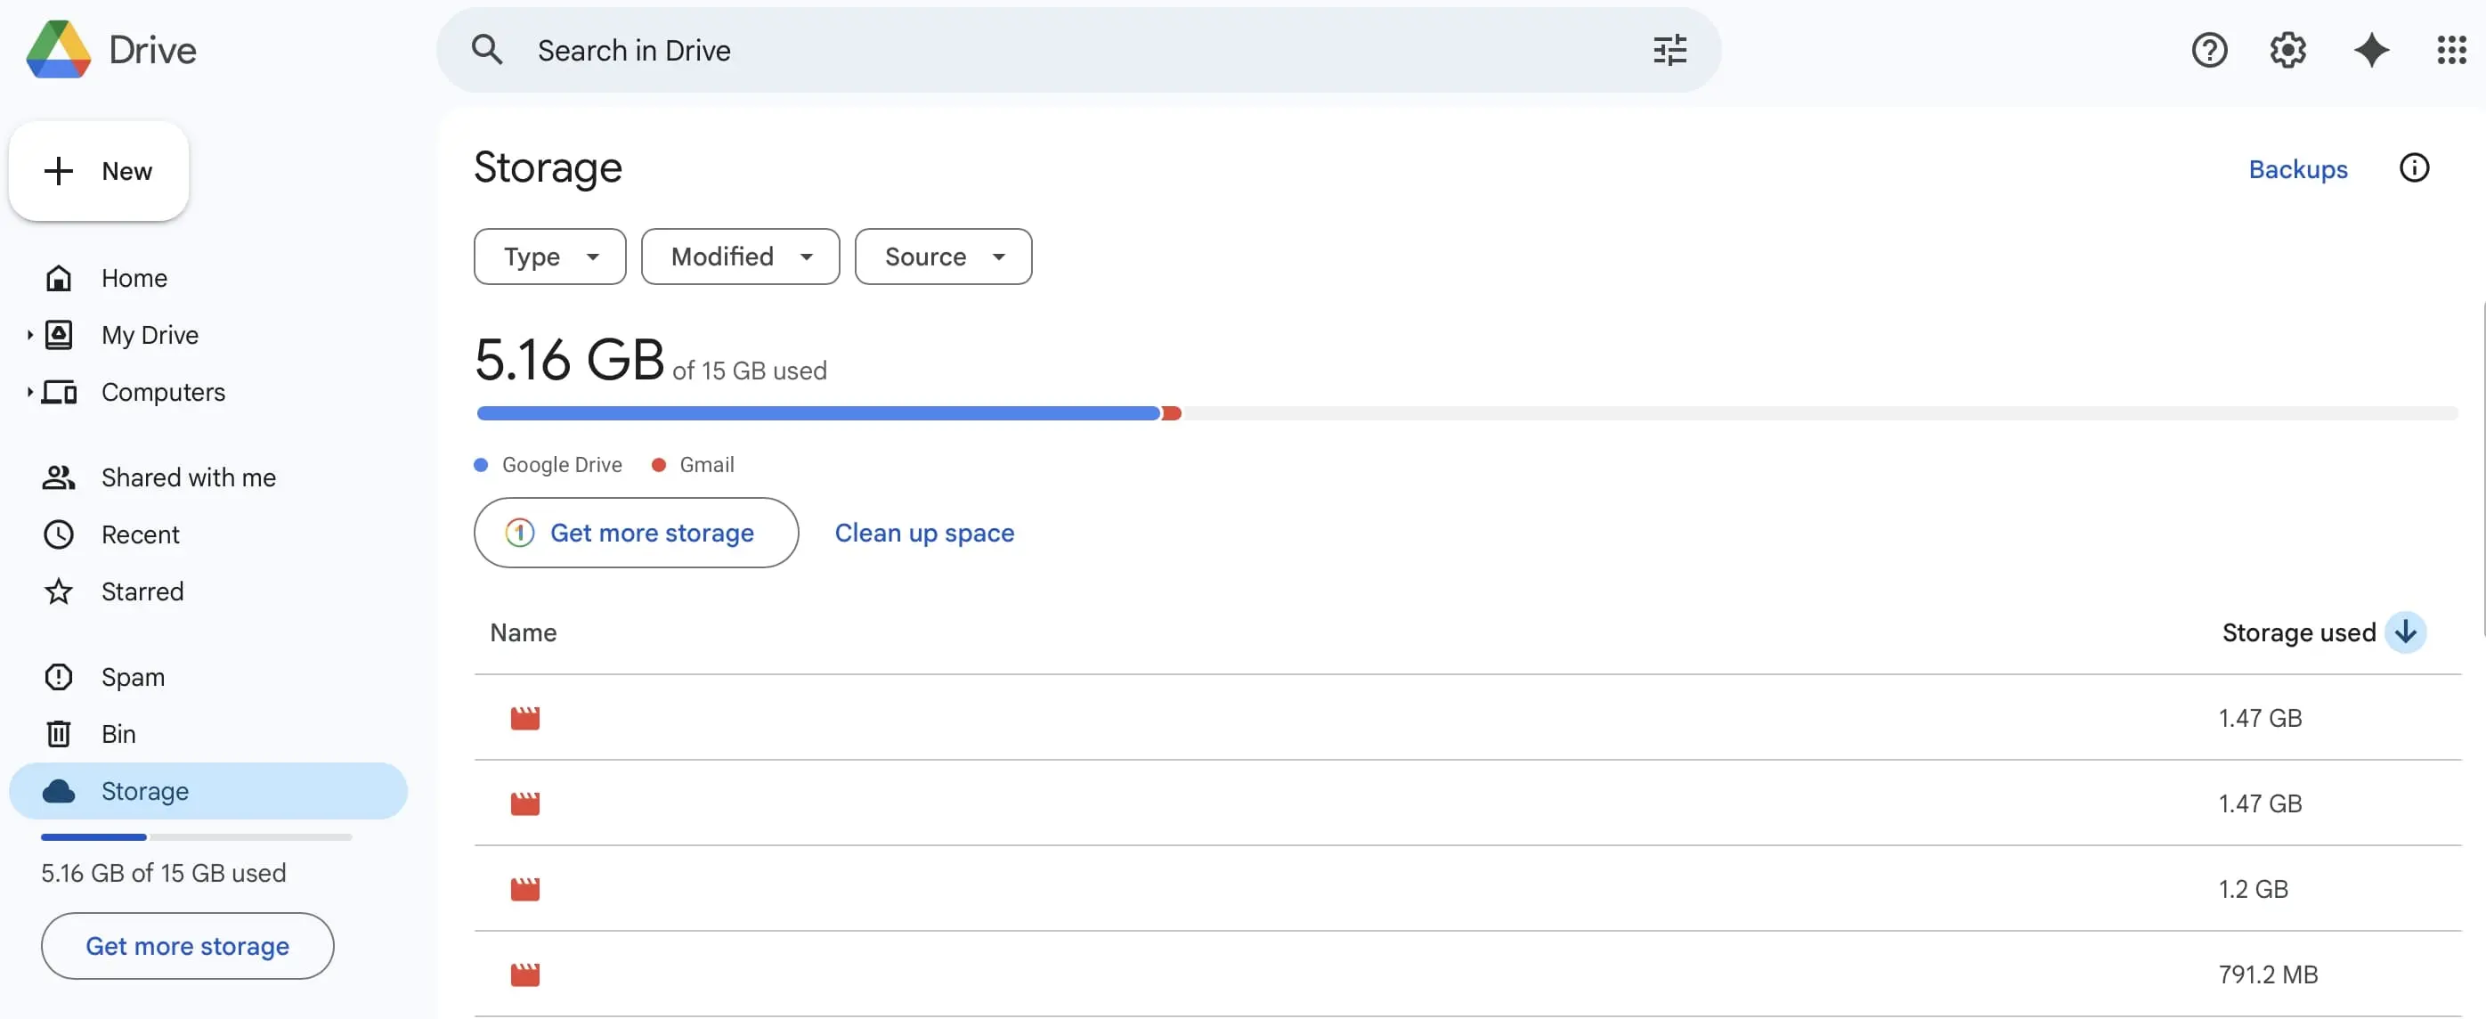This screenshot has height=1019, width=2486.
Task: Open the Modified filter dropdown
Action: [x=739, y=256]
